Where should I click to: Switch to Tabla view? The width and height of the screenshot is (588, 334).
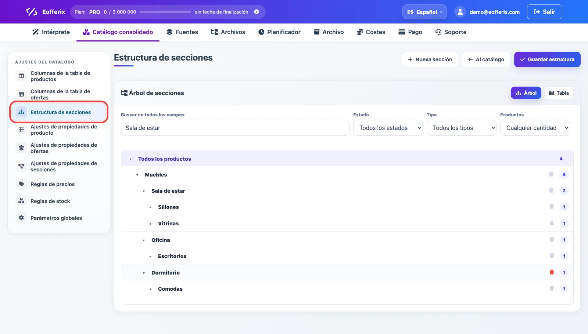click(x=559, y=93)
